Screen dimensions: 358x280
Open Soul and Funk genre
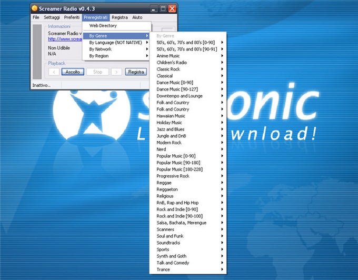pyautogui.click(x=188, y=236)
